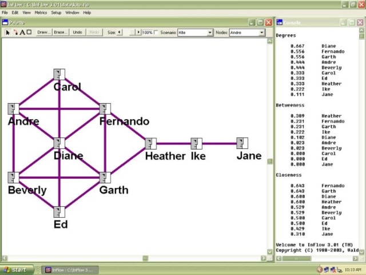366x275 pixels.
Task: Open the Edit menu
Action: click(x=15, y=13)
